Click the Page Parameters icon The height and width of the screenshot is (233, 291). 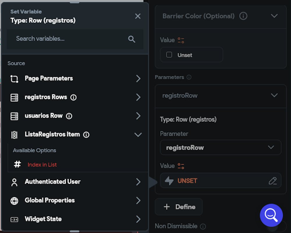14,79
